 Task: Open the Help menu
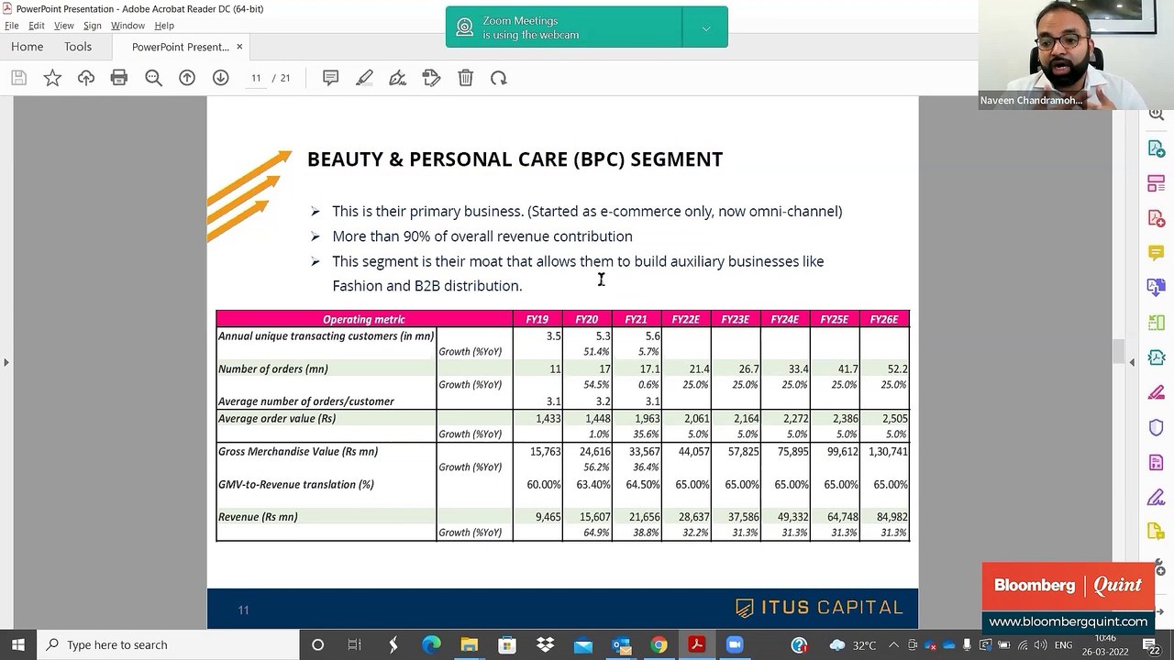[x=164, y=26]
